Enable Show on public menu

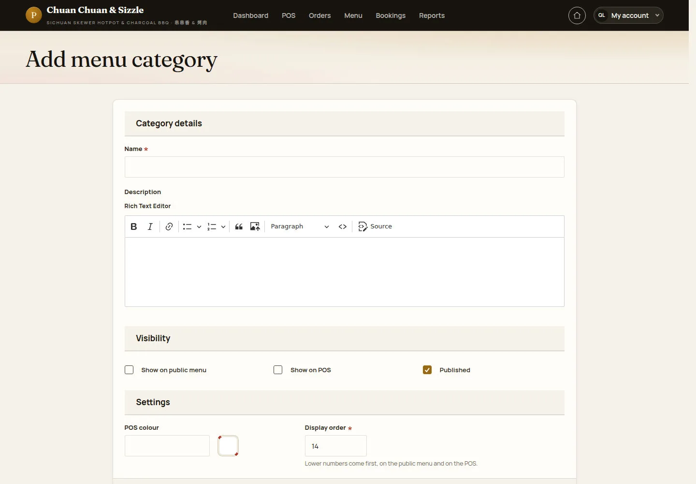point(129,370)
